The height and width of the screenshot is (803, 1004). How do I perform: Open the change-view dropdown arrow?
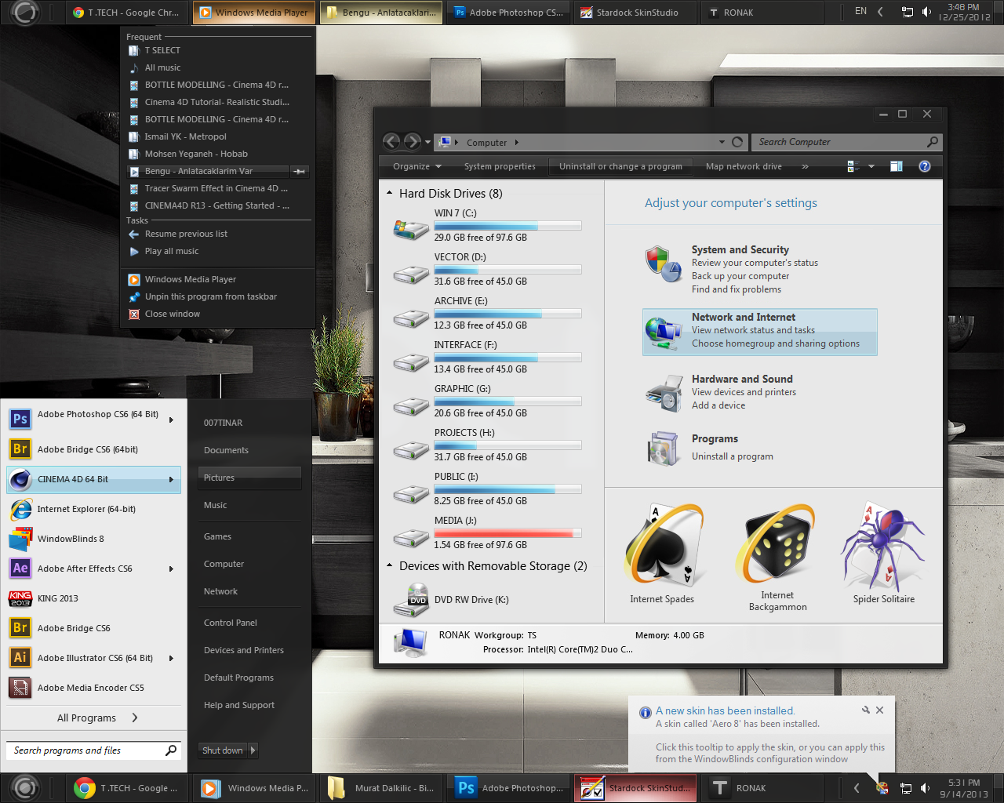point(871,166)
